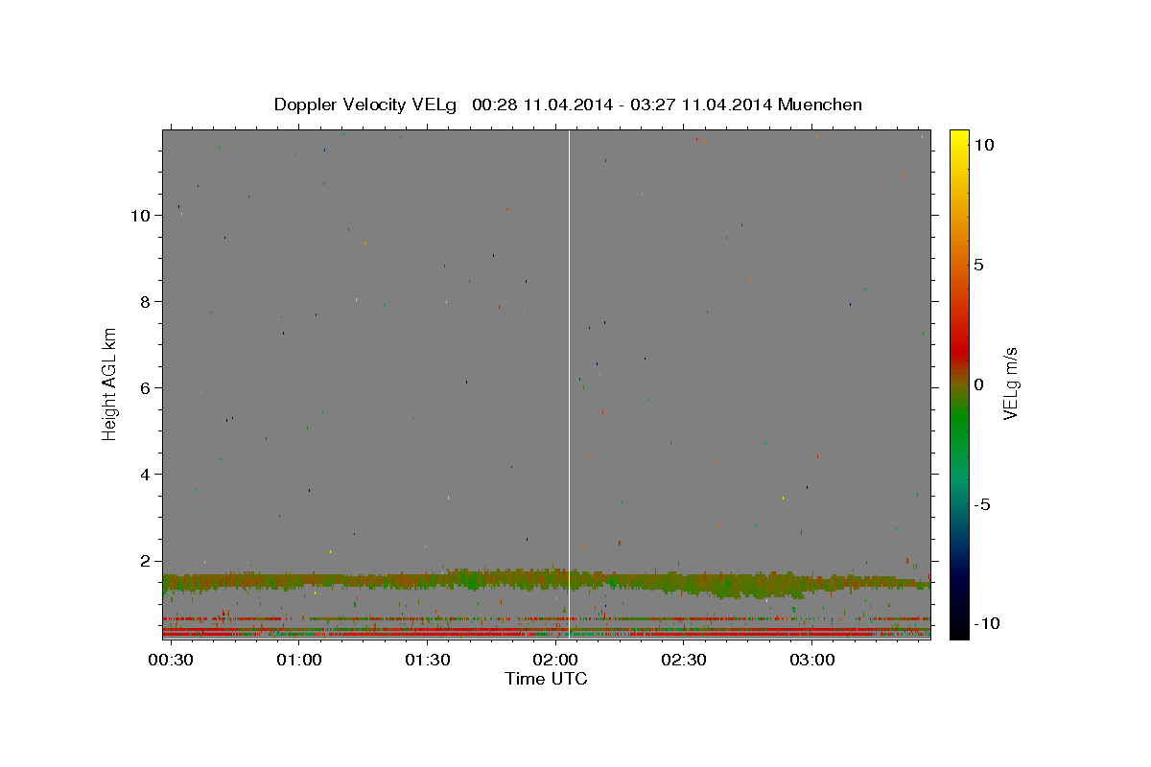Click the yellow top of the colorbar
The image size is (1151, 767).
(x=958, y=139)
